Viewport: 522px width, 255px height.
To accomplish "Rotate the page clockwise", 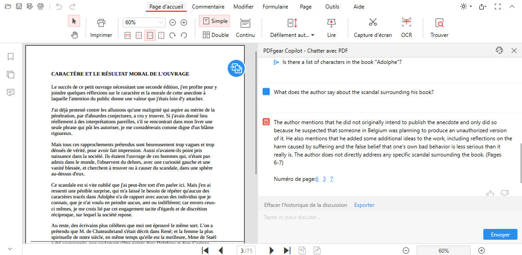I will point(172,35).
